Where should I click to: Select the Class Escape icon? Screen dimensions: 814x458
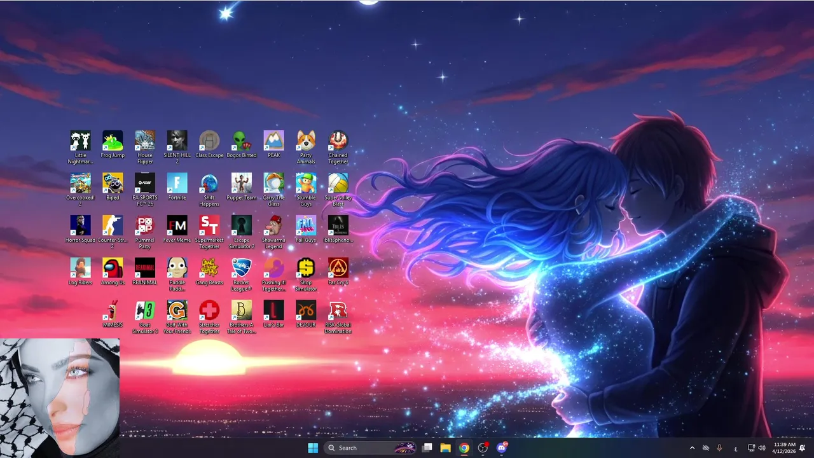click(209, 144)
